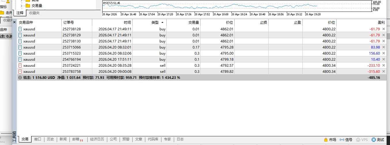Close the position showing profit 156.60
Screen dimensions: 390x145
click(x=383, y=53)
